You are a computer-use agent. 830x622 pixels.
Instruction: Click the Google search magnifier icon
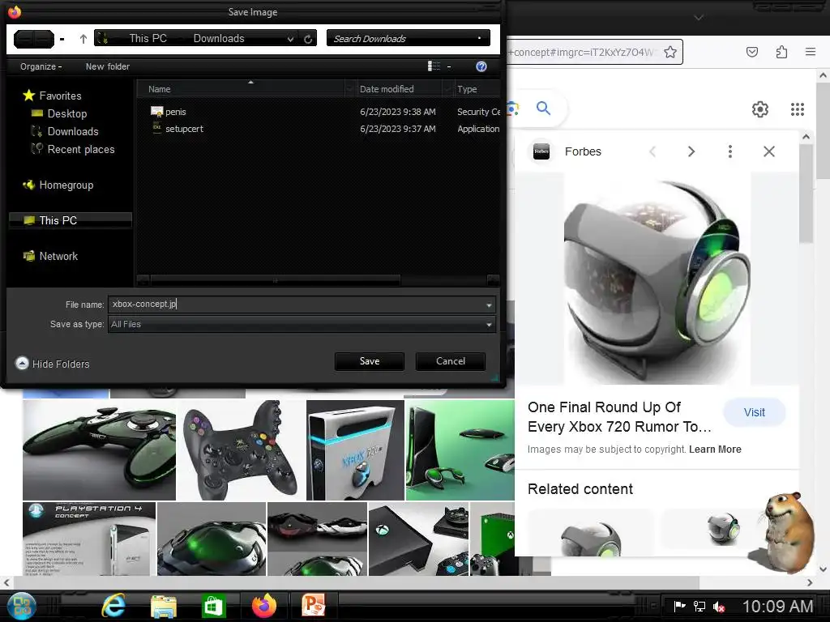[x=543, y=109]
